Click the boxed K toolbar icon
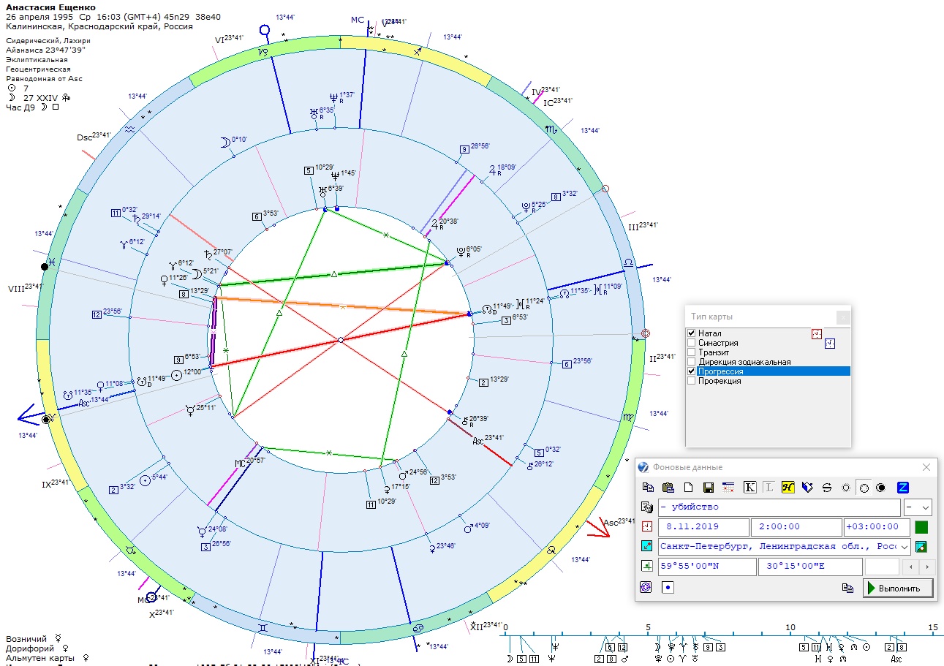The width and height of the screenshot is (944, 666). tap(749, 488)
